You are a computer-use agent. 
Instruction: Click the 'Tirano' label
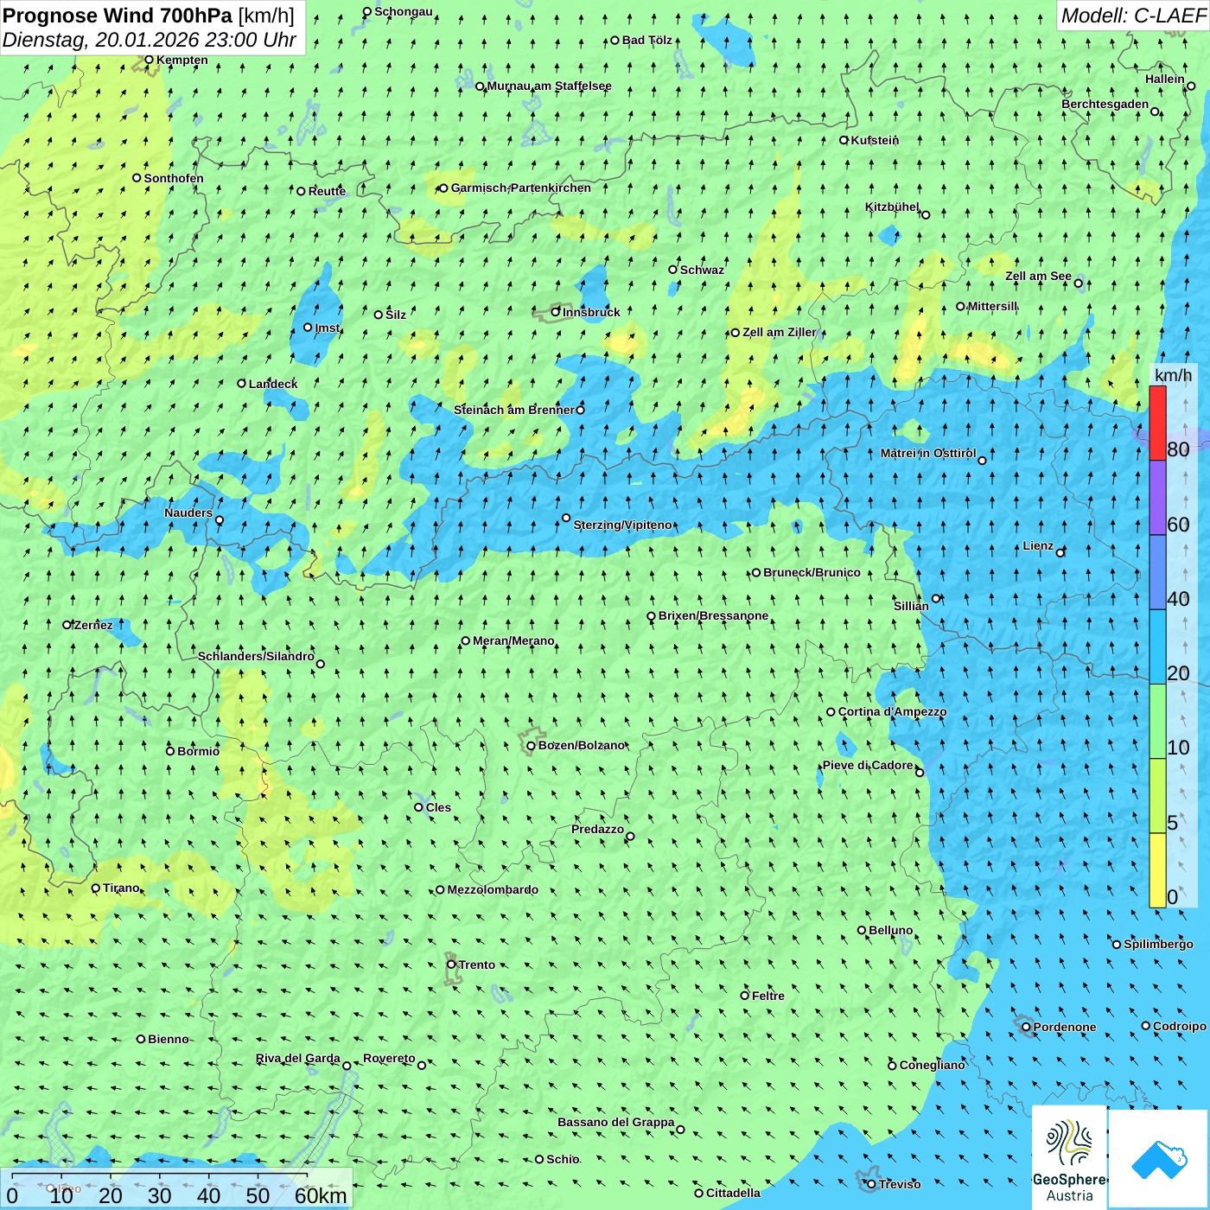[x=121, y=888]
